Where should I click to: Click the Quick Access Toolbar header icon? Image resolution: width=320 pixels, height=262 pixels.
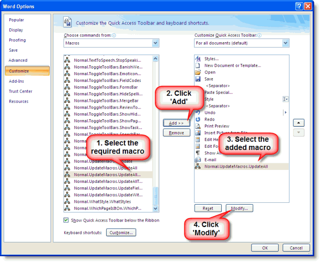(68, 22)
